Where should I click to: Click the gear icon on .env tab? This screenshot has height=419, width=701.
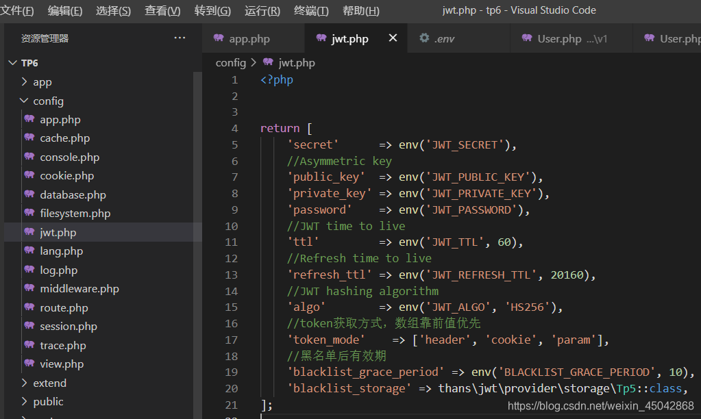tap(424, 38)
